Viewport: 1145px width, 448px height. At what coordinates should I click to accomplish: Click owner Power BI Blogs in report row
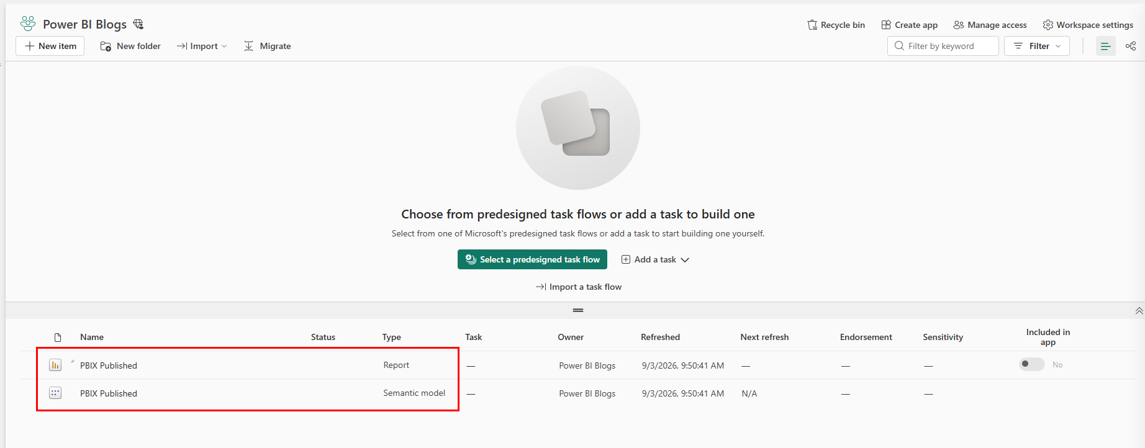tap(587, 365)
